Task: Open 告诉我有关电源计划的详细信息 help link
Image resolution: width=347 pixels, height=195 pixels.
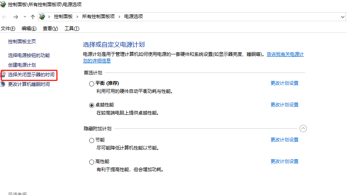Action: tap(285, 55)
